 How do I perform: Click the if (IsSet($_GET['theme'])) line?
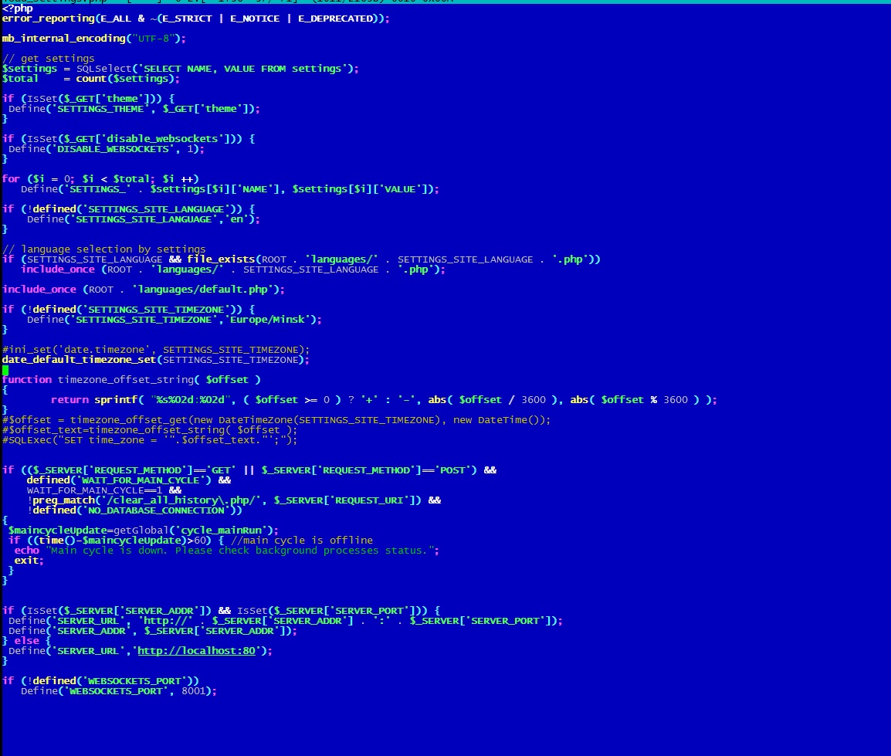click(89, 99)
